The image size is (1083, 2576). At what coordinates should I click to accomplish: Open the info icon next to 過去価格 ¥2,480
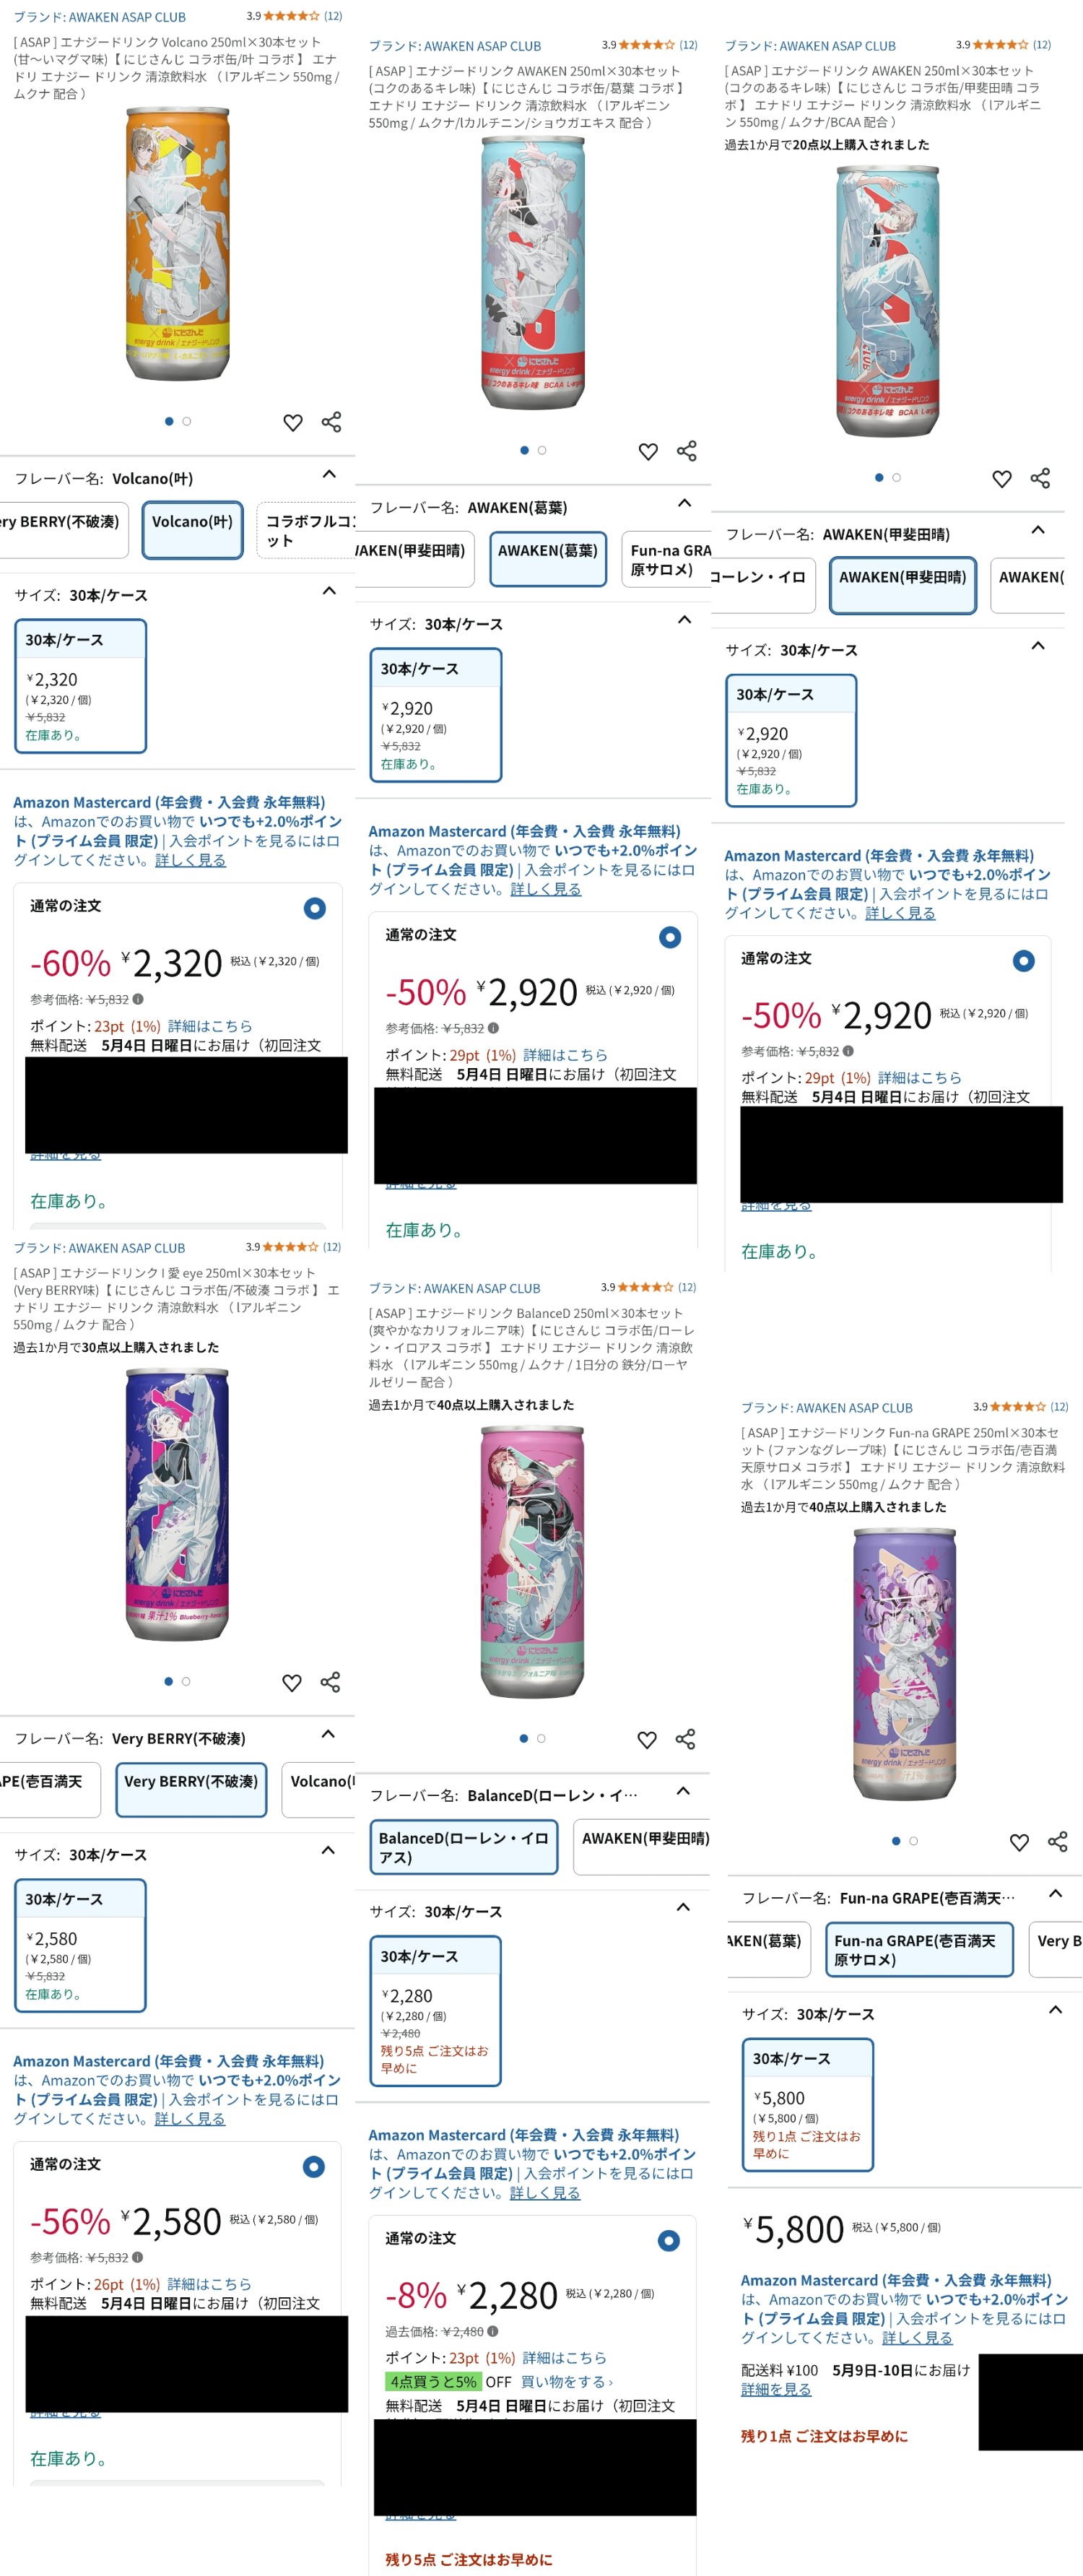(x=493, y=2331)
